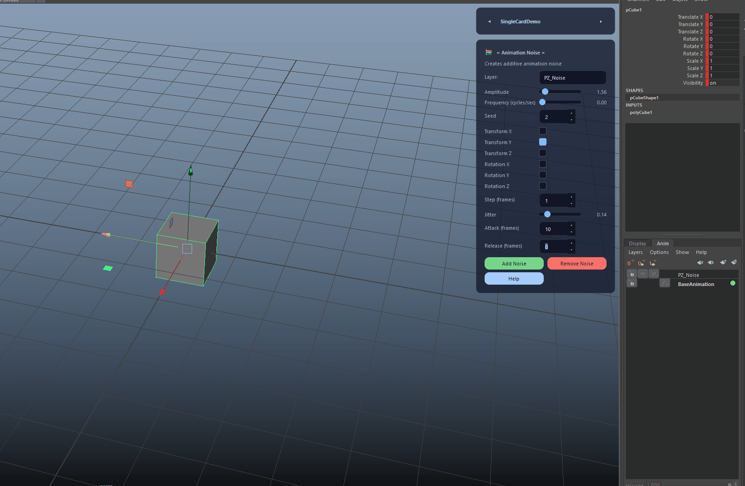Viewport: 745px width, 486px height.
Task: Click ghost icon on BaseAnimation layer
Action: (665, 283)
